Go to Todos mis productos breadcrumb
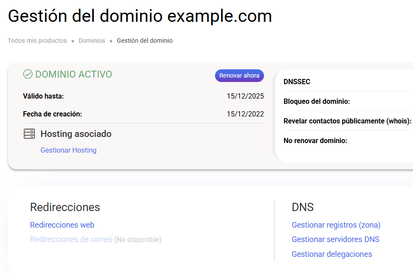This screenshot has width=413, height=273. coord(37,41)
